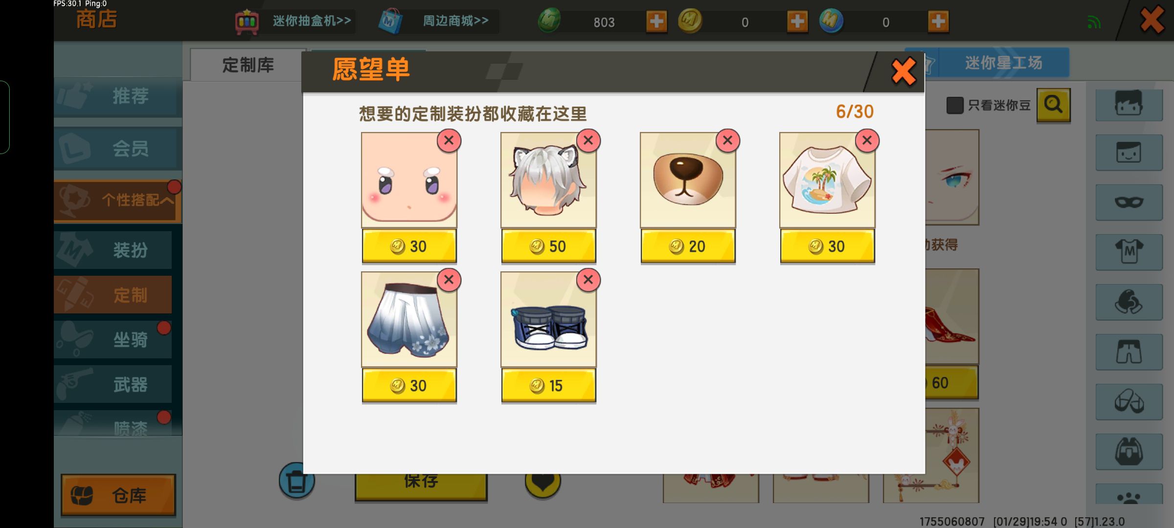Remove the blue sneakers from wishlist

[588, 280]
